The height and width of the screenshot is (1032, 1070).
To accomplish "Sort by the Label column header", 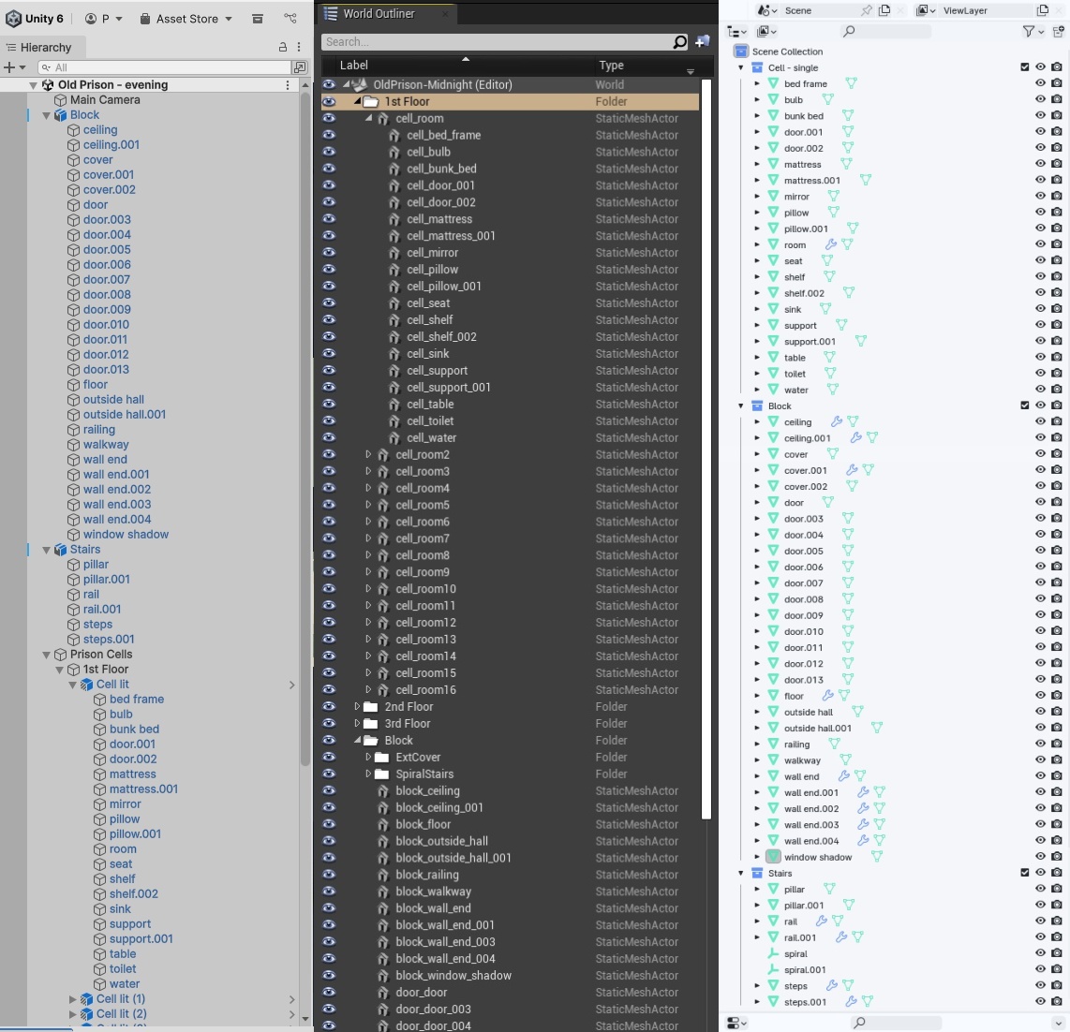I will coord(353,66).
